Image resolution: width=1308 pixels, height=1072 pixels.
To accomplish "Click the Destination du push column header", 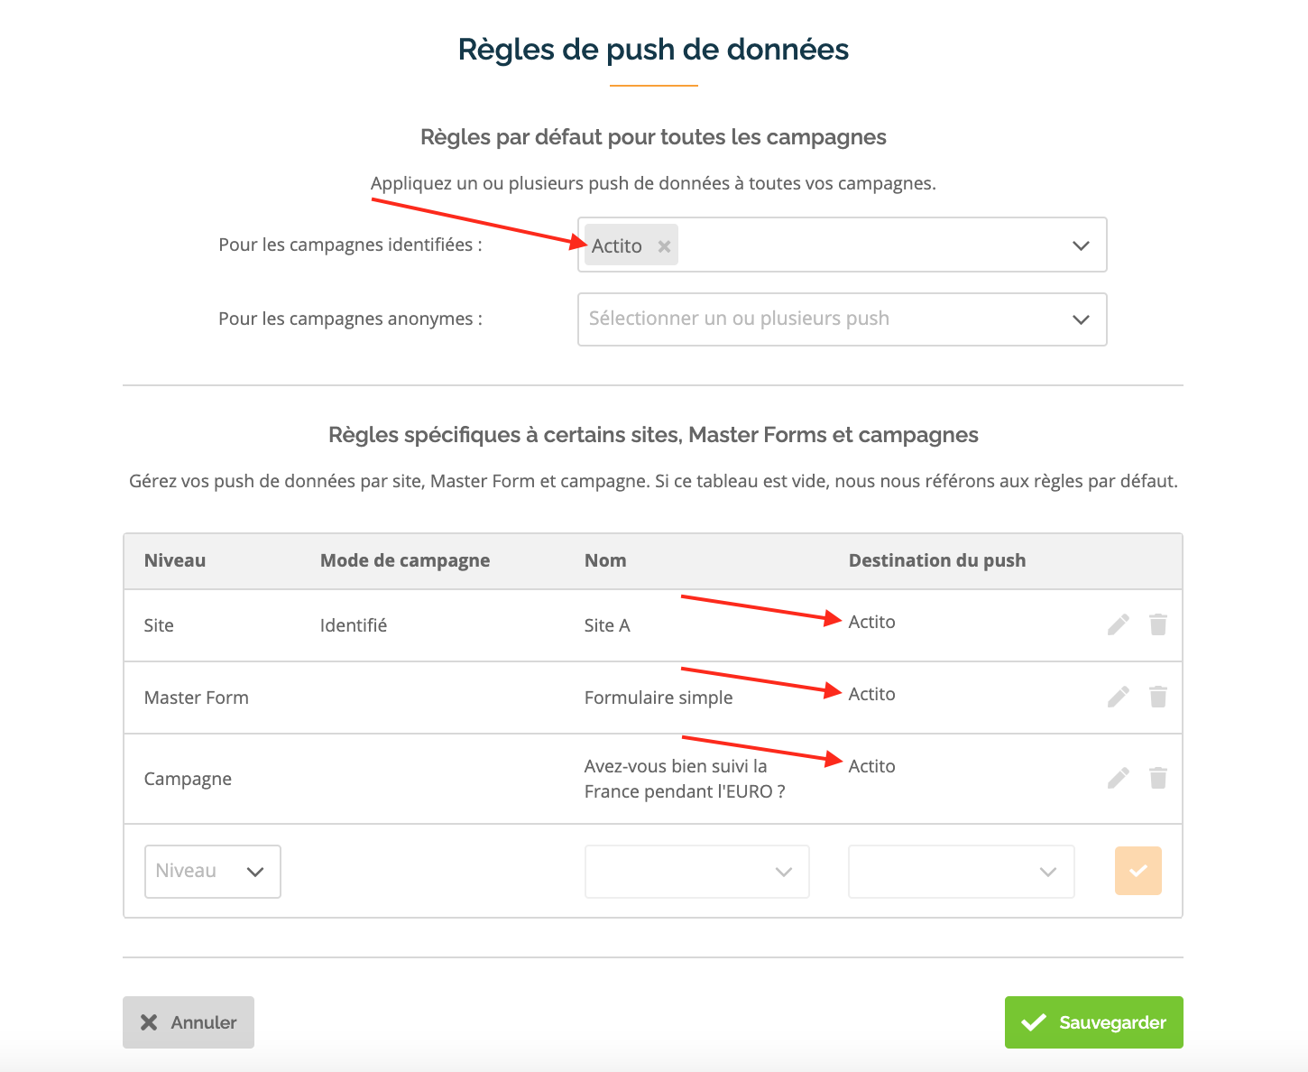I will point(936,560).
